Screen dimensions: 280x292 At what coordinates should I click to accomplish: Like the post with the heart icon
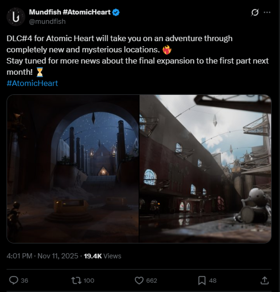[139, 280]
